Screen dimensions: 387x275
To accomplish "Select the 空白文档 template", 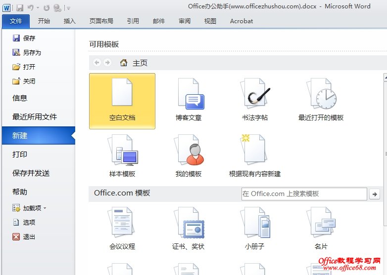I will pyautogui.click(x=122, y=101).
